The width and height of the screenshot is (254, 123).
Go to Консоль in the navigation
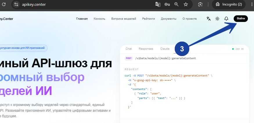(100, 19)
